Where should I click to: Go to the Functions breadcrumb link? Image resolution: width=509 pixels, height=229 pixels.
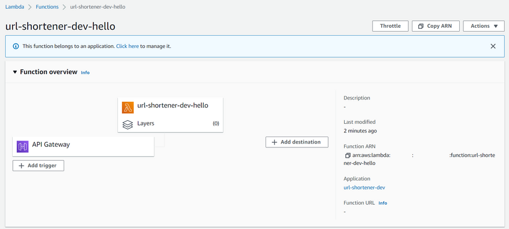click(47, 7)
